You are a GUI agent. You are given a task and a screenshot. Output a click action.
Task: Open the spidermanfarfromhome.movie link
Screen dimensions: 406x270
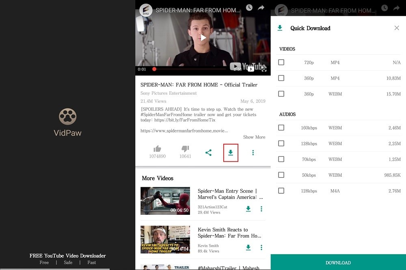[184, 131]
